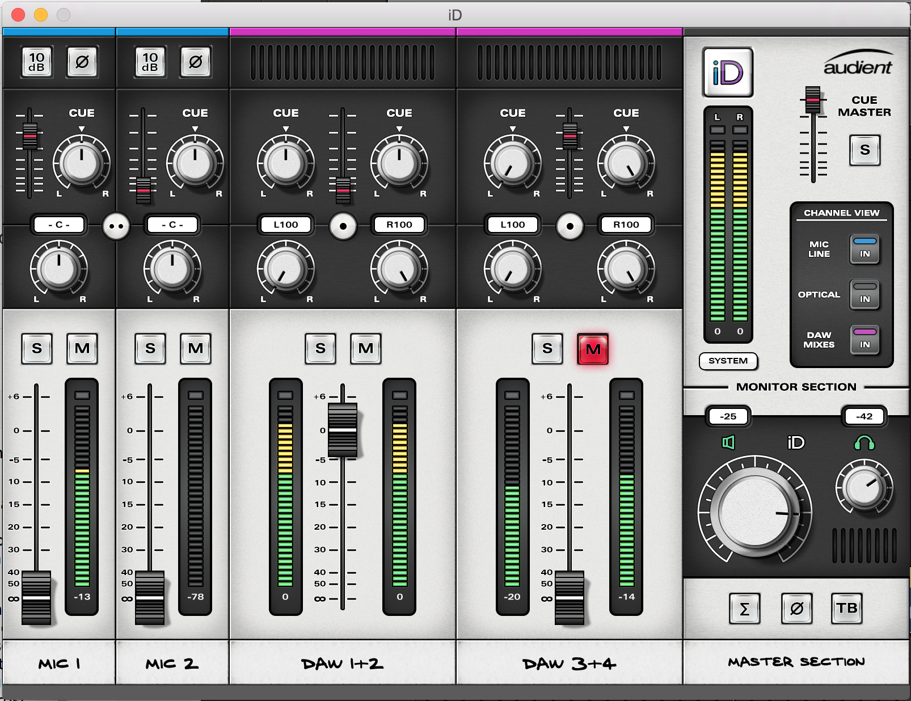The height and width of the screenshot is (701, 911).
Task: Click the headphone volume knob
Action: [x=864, y=487]
